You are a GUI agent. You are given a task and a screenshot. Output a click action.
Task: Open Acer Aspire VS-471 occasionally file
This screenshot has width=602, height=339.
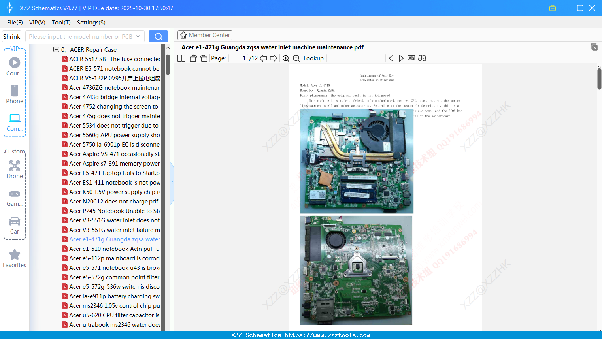(x=115, y=154)
